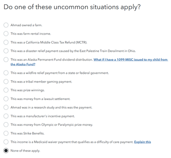Viewport: 171px width, 158px height.
Task: Choose 'This was farm rental income' option
Action: [6, 34]
